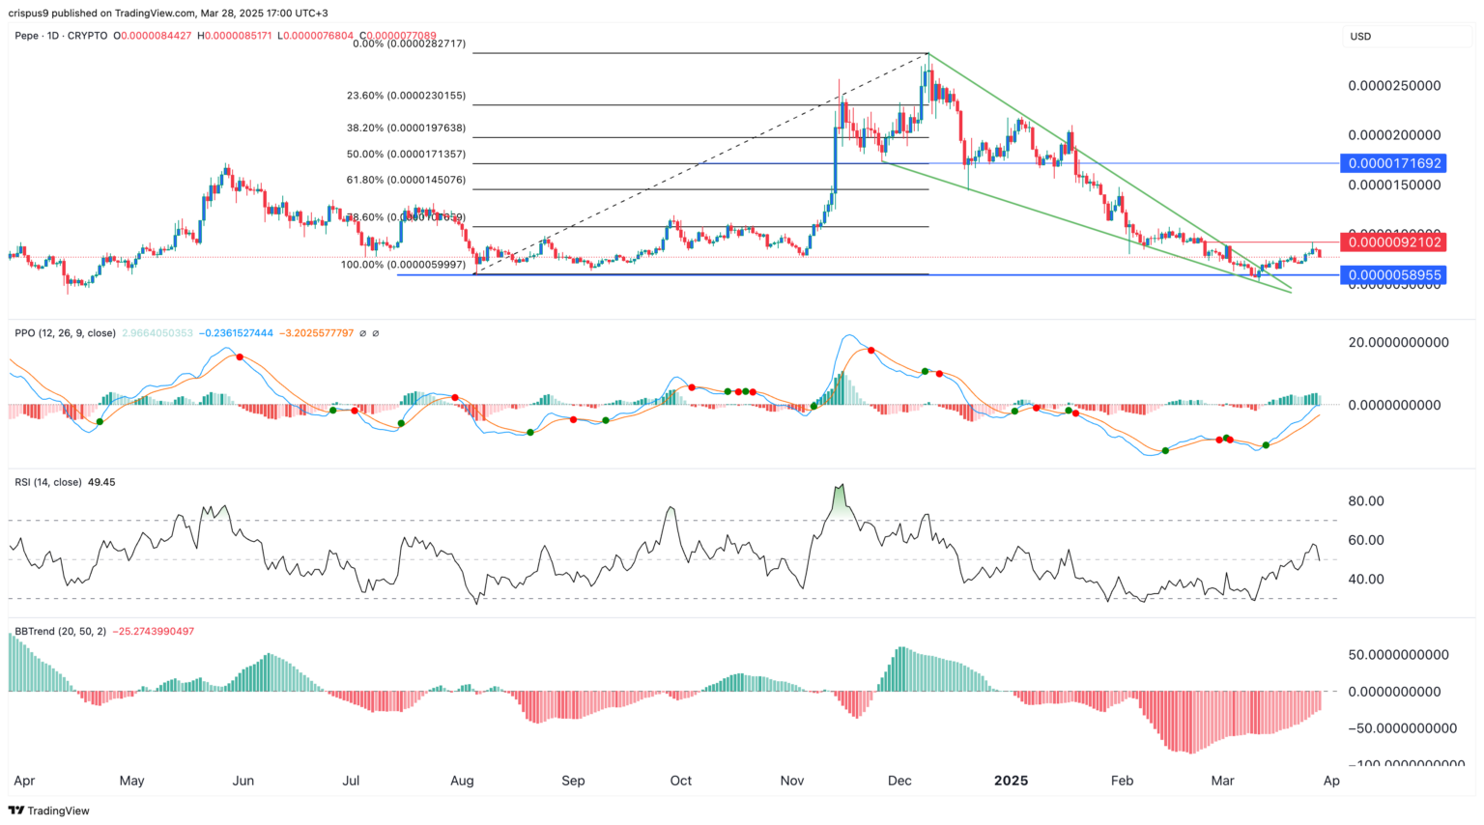Viewport: 1484px width, 825px height.
Task: Click the TradingView logo in bottom corner
Action: pos(48,811)
